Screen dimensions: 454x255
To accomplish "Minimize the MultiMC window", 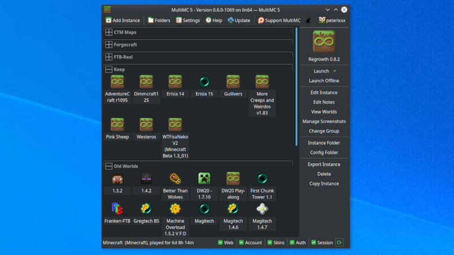I will point(327,10).
